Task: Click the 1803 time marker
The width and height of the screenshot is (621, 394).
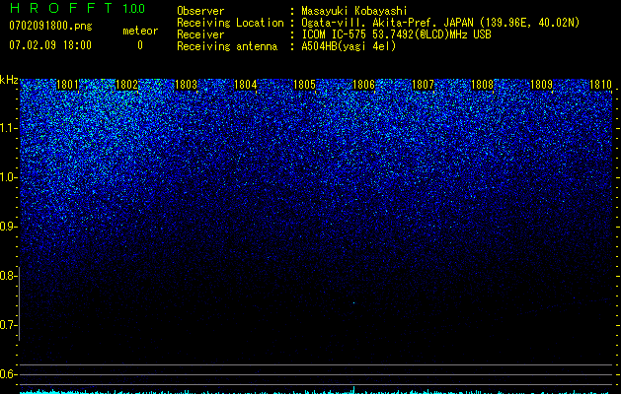Action: pos(187,85)
